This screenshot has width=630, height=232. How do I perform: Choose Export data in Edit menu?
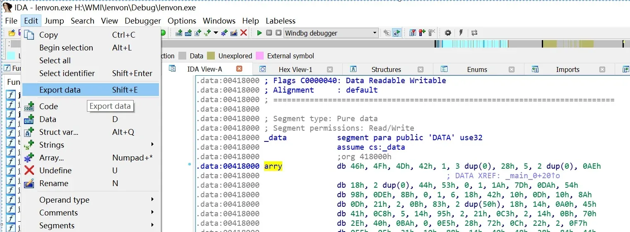[91, 90]
